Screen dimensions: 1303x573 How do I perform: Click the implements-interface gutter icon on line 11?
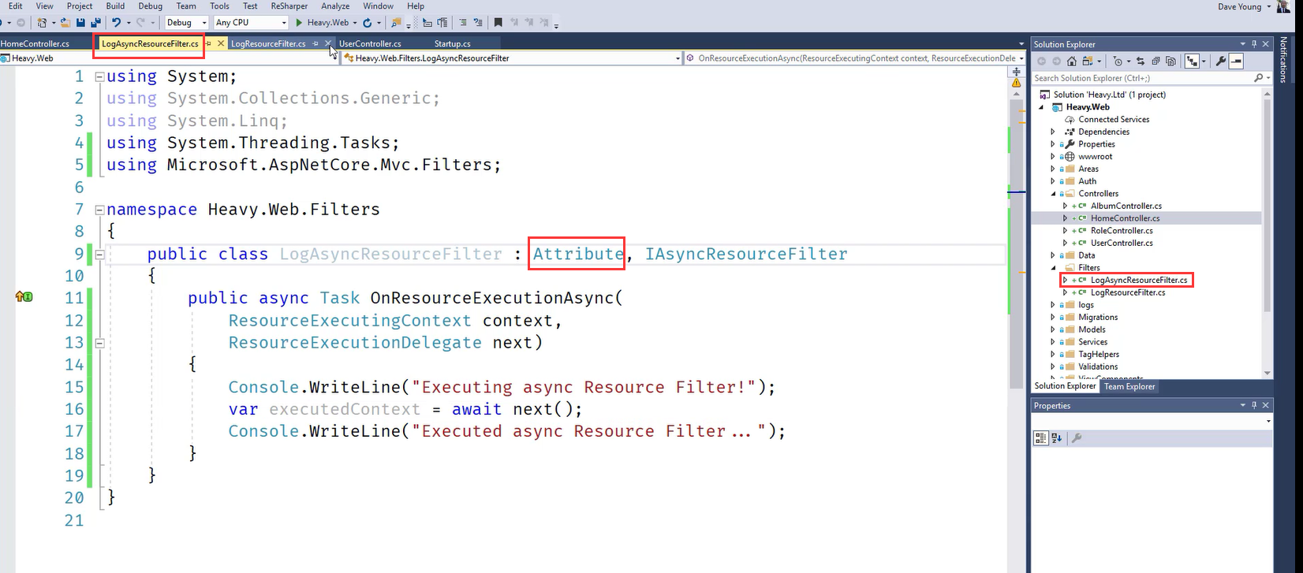(24, 297)
